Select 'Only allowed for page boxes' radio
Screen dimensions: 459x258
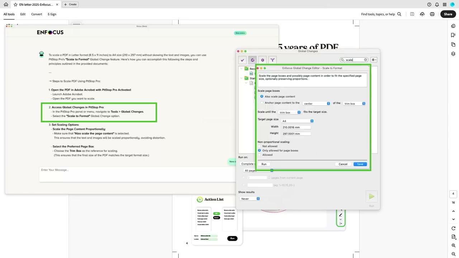(260, 150)
